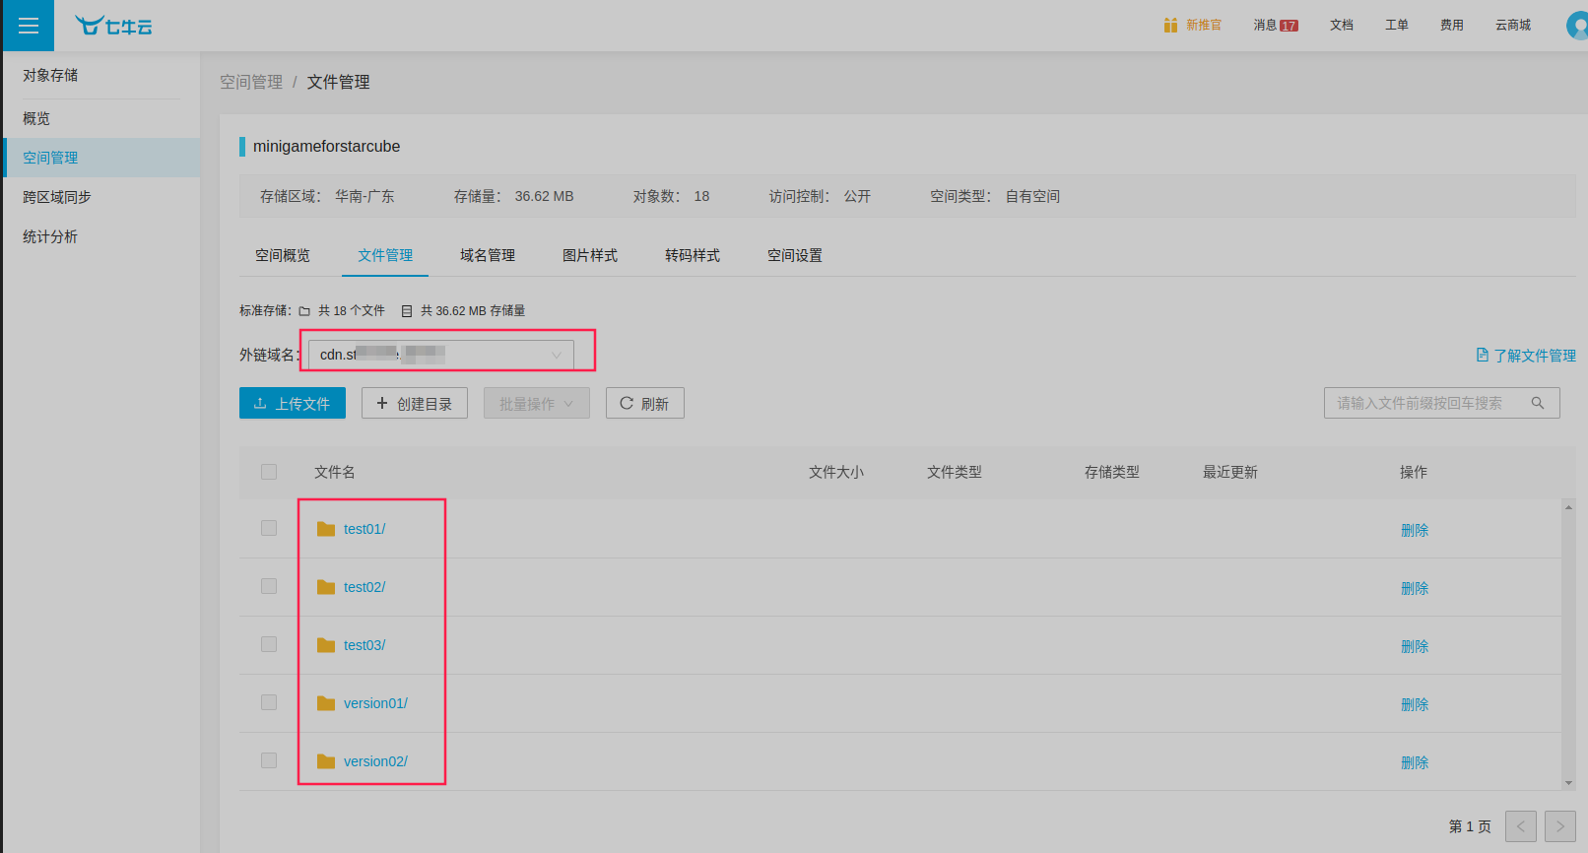Click the 刷新 refresh button
Viewport: 1588px width, 853px height.
[645, 403]
